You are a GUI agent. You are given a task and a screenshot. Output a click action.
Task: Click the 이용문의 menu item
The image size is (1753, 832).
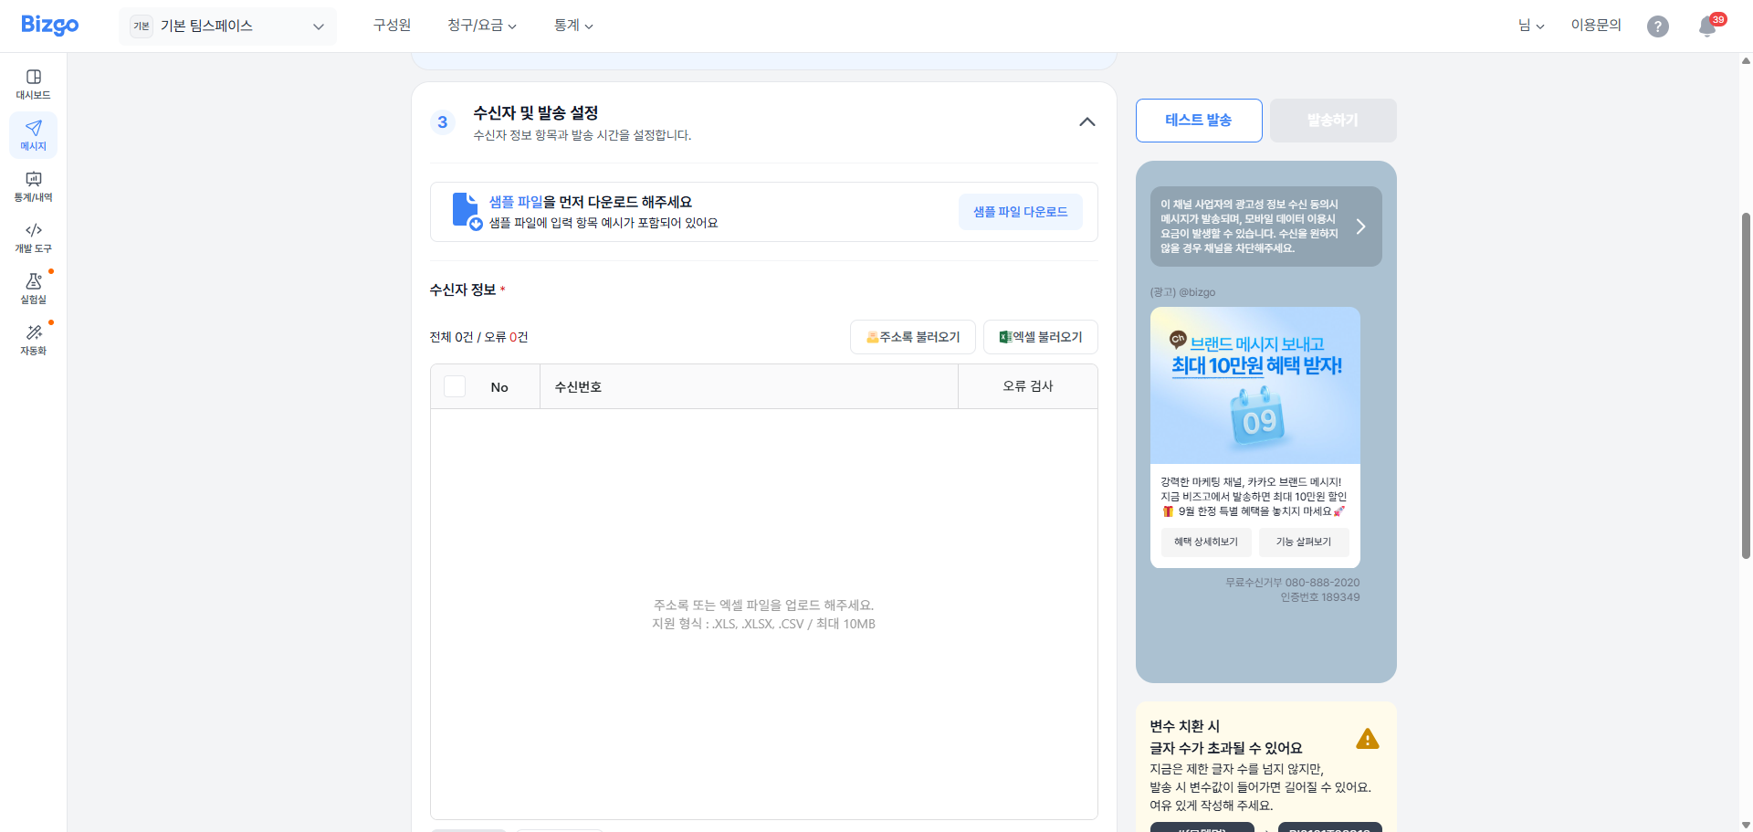(x=1595, y=25)
